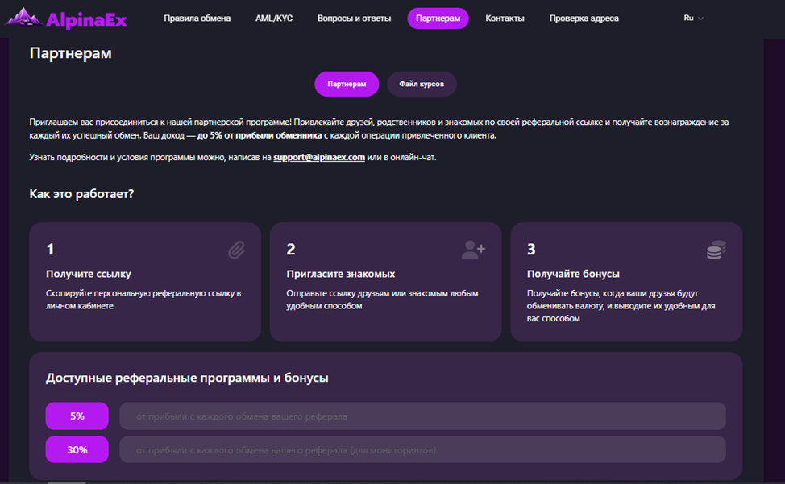Select the Партнерам pill tab
The width and height of the screenshot is (785, 484).
pyautogui.click(x=347, y=84)
